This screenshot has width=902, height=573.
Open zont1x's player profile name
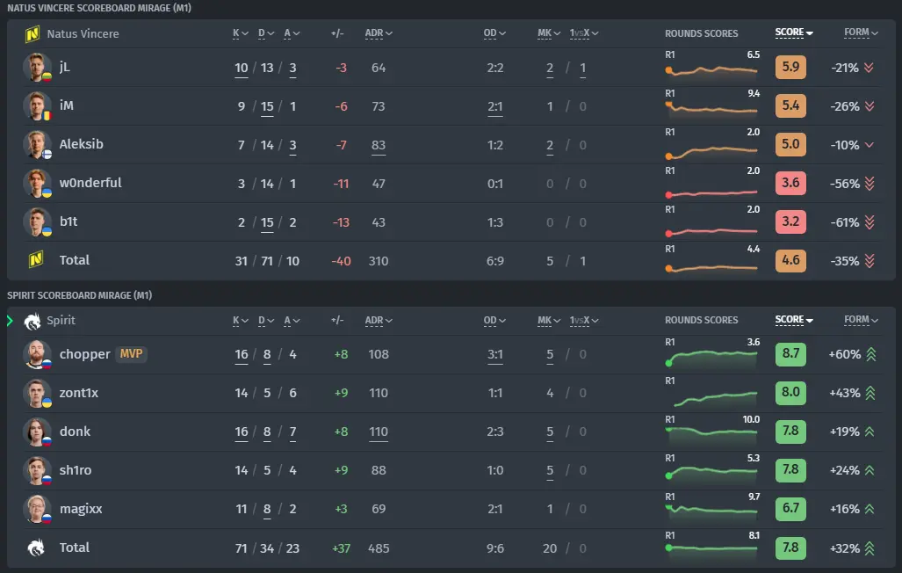(x=79, y=393)
